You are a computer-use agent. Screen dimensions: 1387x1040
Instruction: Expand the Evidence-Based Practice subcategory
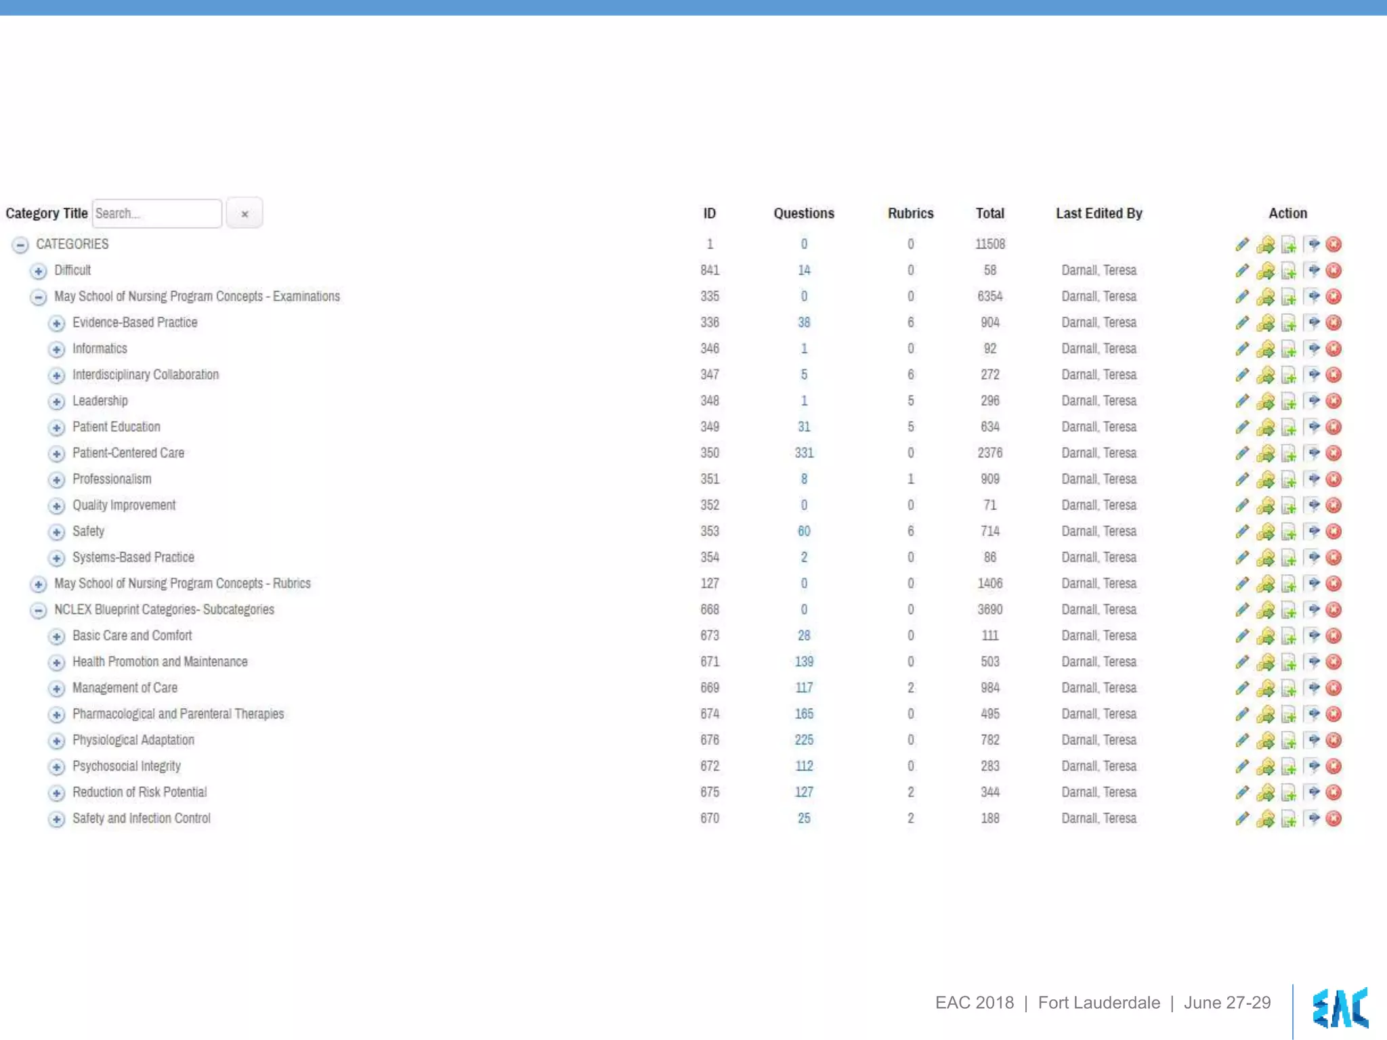(x=57, y=324)
